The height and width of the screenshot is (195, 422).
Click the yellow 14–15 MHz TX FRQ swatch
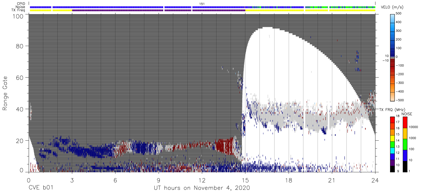tap(392, 138)
